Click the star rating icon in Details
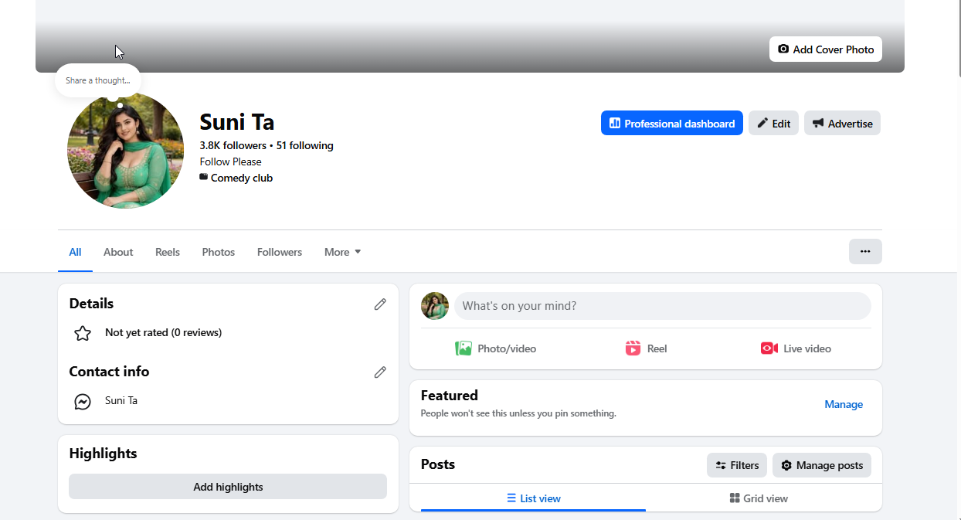 83,333
